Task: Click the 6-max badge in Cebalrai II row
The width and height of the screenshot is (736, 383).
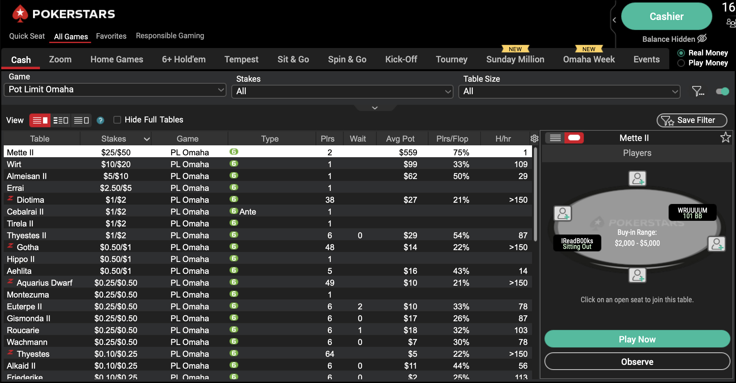Action: point(234,211)
